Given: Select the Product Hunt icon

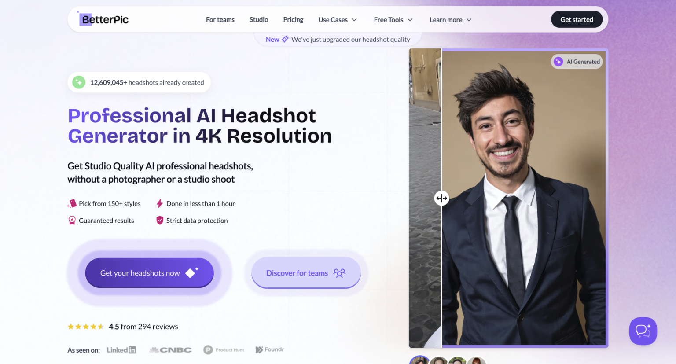Looking at the screenshot, I should pyautogui.click(x=208, y=349).
